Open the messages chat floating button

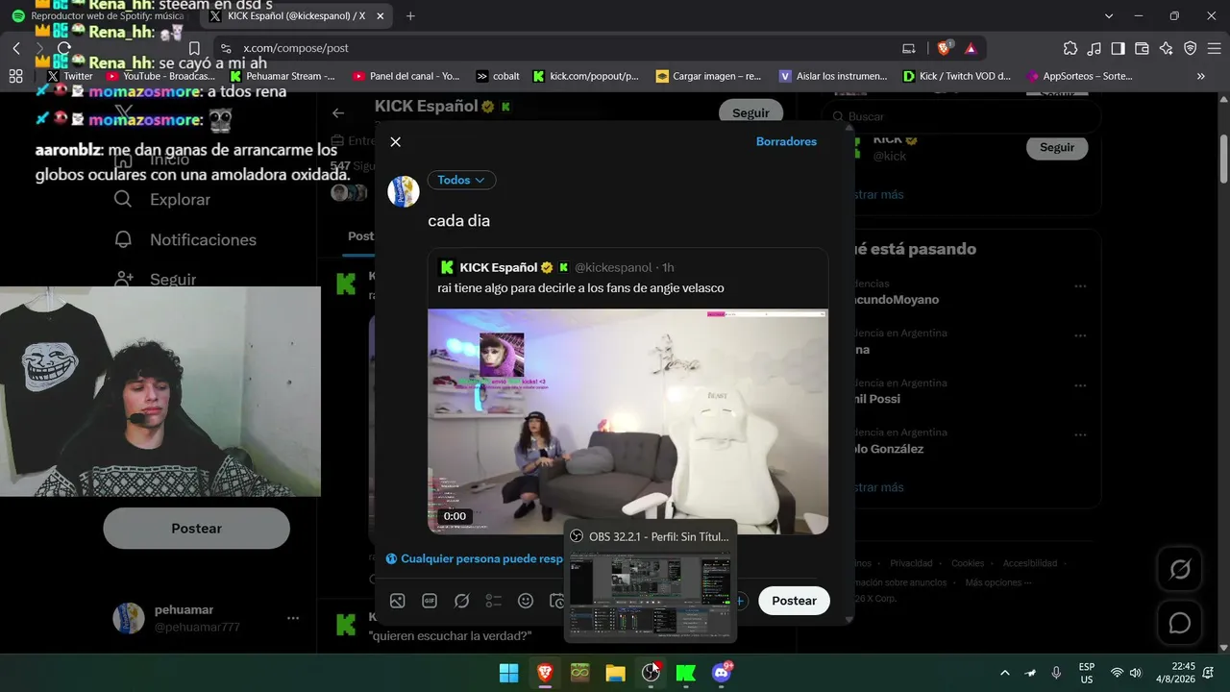(1180, 623)
